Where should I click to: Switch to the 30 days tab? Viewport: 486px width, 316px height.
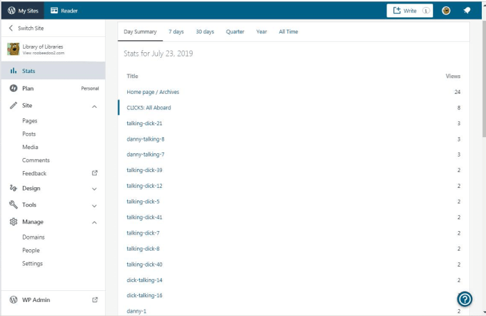coord(205,31)
